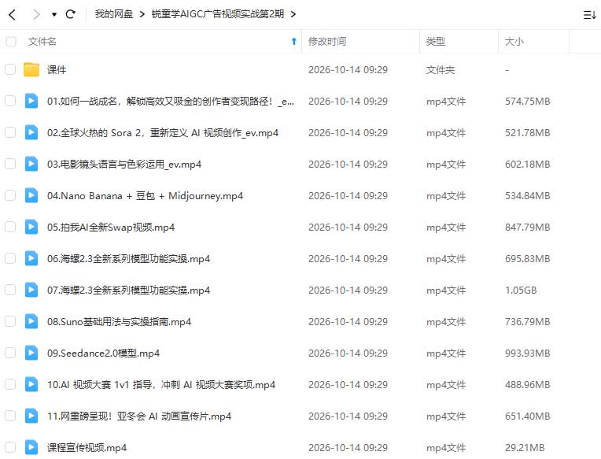Toggle the select-all checkbox in header

click(11, 42)
